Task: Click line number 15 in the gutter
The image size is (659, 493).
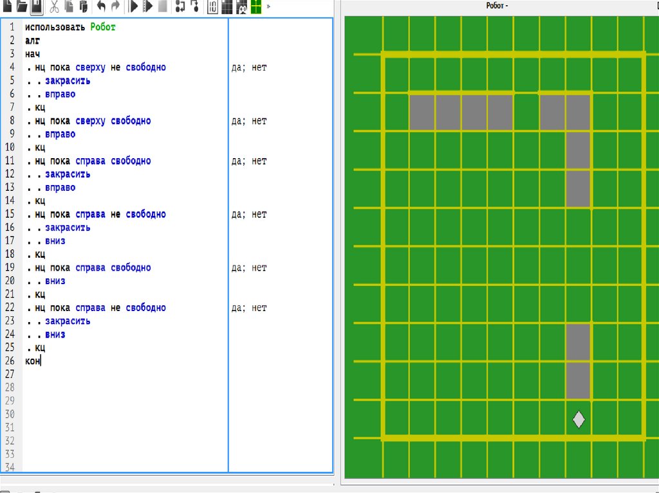Action: coord(11,214)
